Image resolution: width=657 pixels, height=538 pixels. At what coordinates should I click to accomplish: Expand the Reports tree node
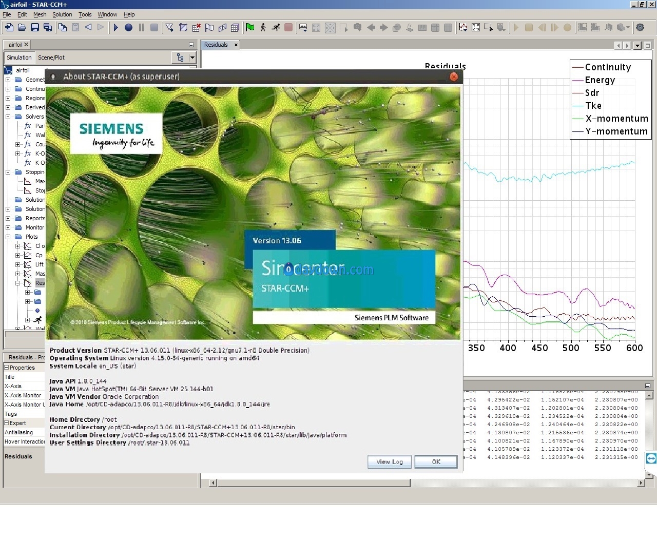point(8,218)
